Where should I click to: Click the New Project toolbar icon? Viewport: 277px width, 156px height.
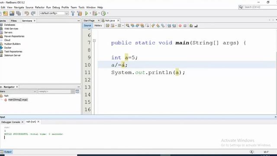click(6, 13)
